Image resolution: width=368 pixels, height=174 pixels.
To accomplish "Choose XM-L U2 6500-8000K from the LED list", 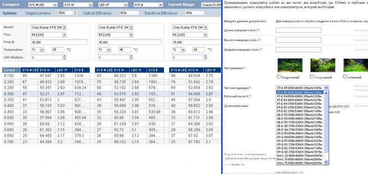I will [x=299, y=156].
